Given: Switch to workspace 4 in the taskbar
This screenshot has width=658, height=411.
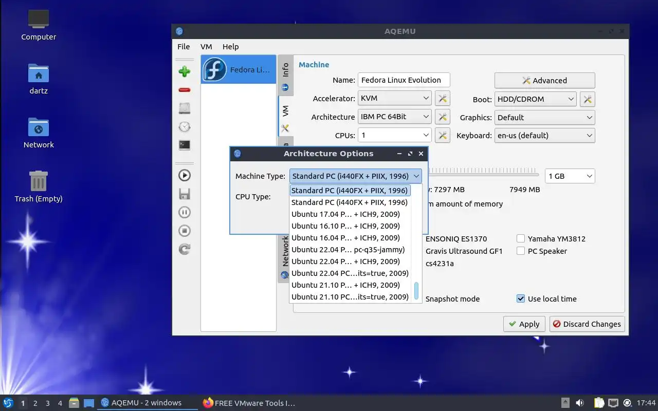Looking at the screenshot, I should click(60, 403).
